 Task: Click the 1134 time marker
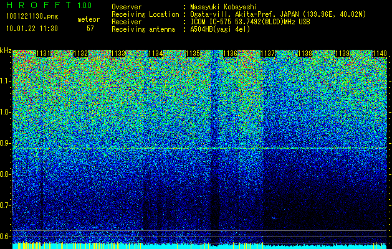click(x=156, y=54)
